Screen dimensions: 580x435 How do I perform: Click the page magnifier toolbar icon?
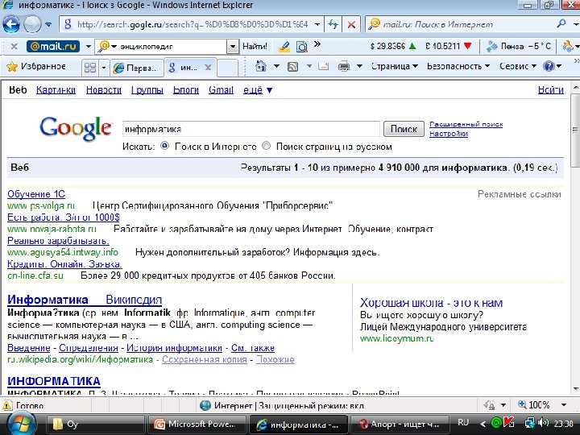pos(302,47)
